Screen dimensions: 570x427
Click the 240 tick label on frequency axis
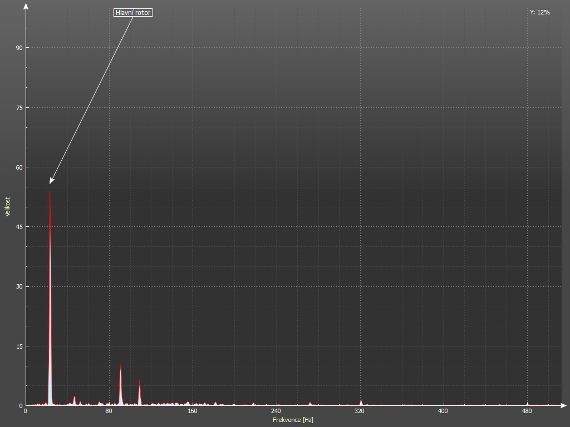tap(276, 411)
